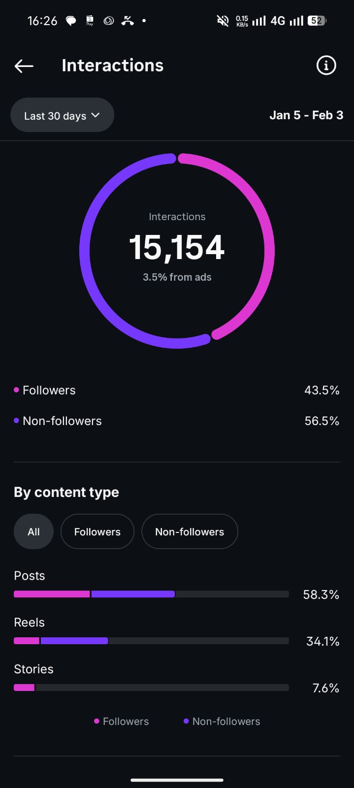Tap the pink Followers legend dot
Viewport: 354px width, 788px height.
pyautogui.click(x=16, y=390)
